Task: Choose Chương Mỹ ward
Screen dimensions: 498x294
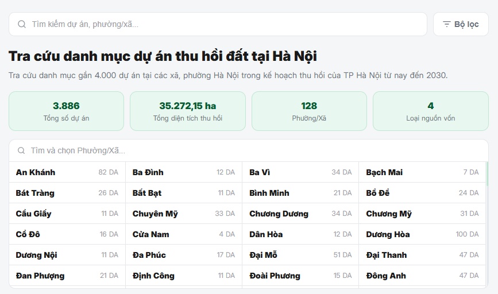Action: click(422, 214)
